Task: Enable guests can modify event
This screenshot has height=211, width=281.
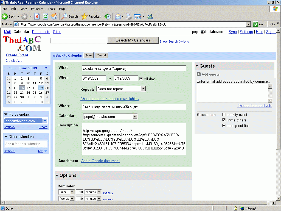Action: click(x=224, y=115)
